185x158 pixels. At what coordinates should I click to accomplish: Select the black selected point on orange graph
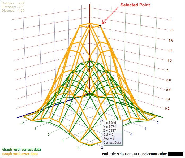click(x=100, y=25)
